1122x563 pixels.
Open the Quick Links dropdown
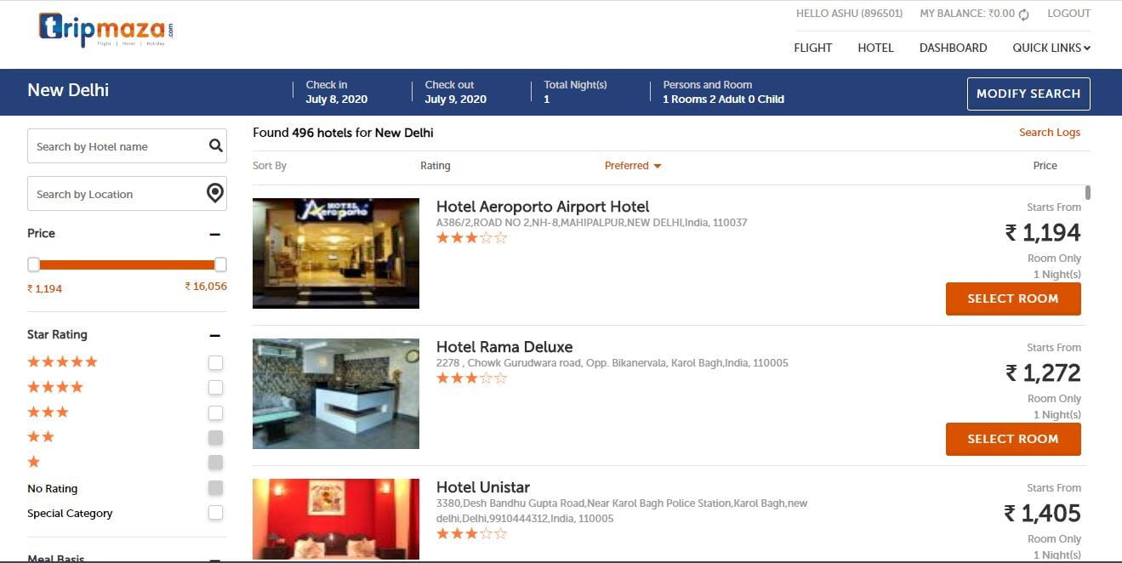pos(1051,48)
